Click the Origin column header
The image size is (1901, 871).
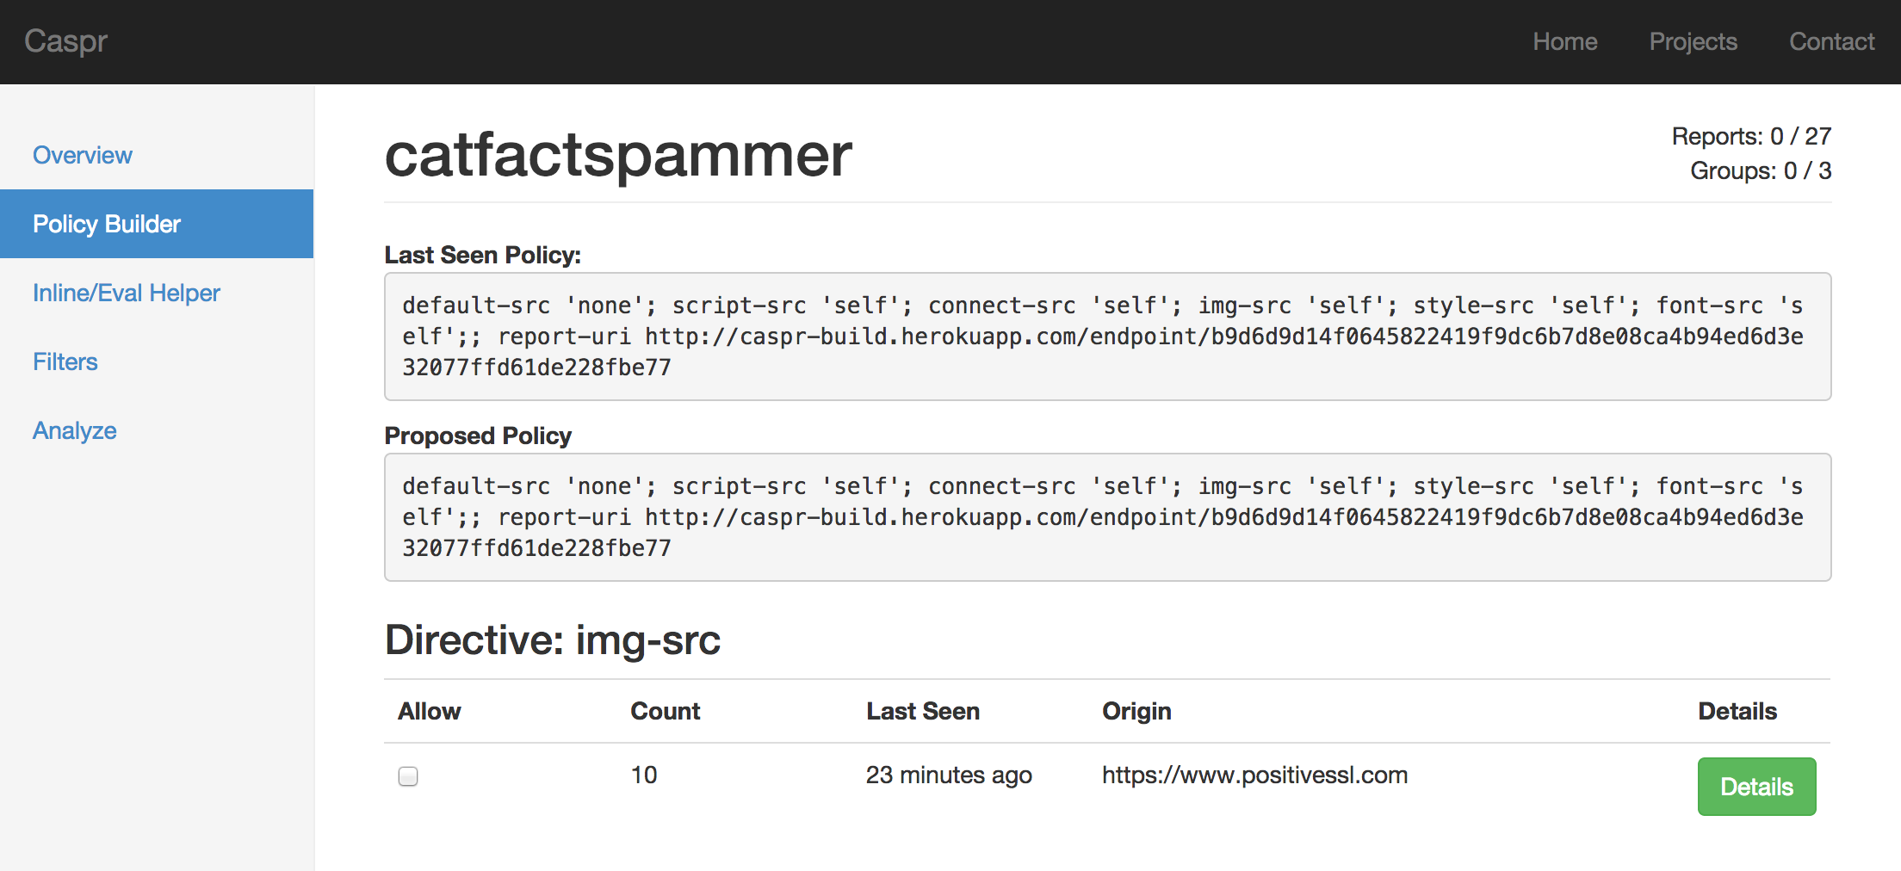click(x=1136, y=711)
